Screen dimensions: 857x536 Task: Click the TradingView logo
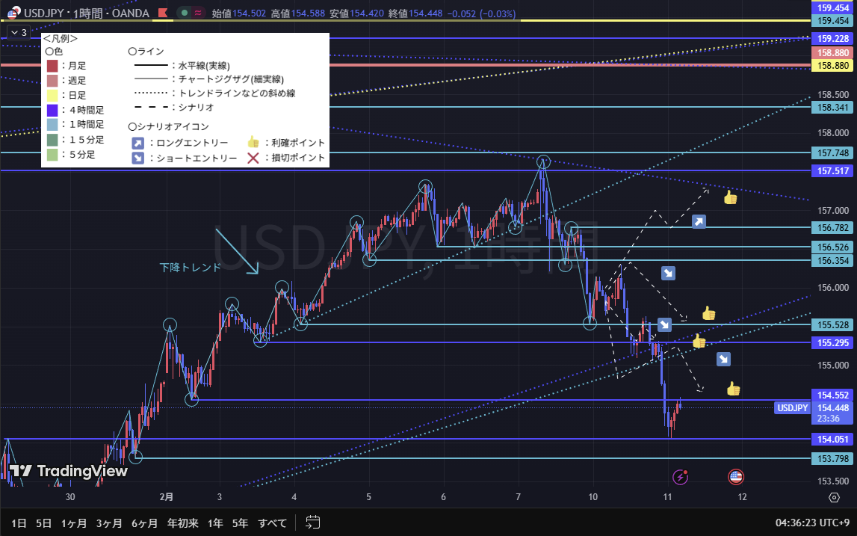coord(69,471)
